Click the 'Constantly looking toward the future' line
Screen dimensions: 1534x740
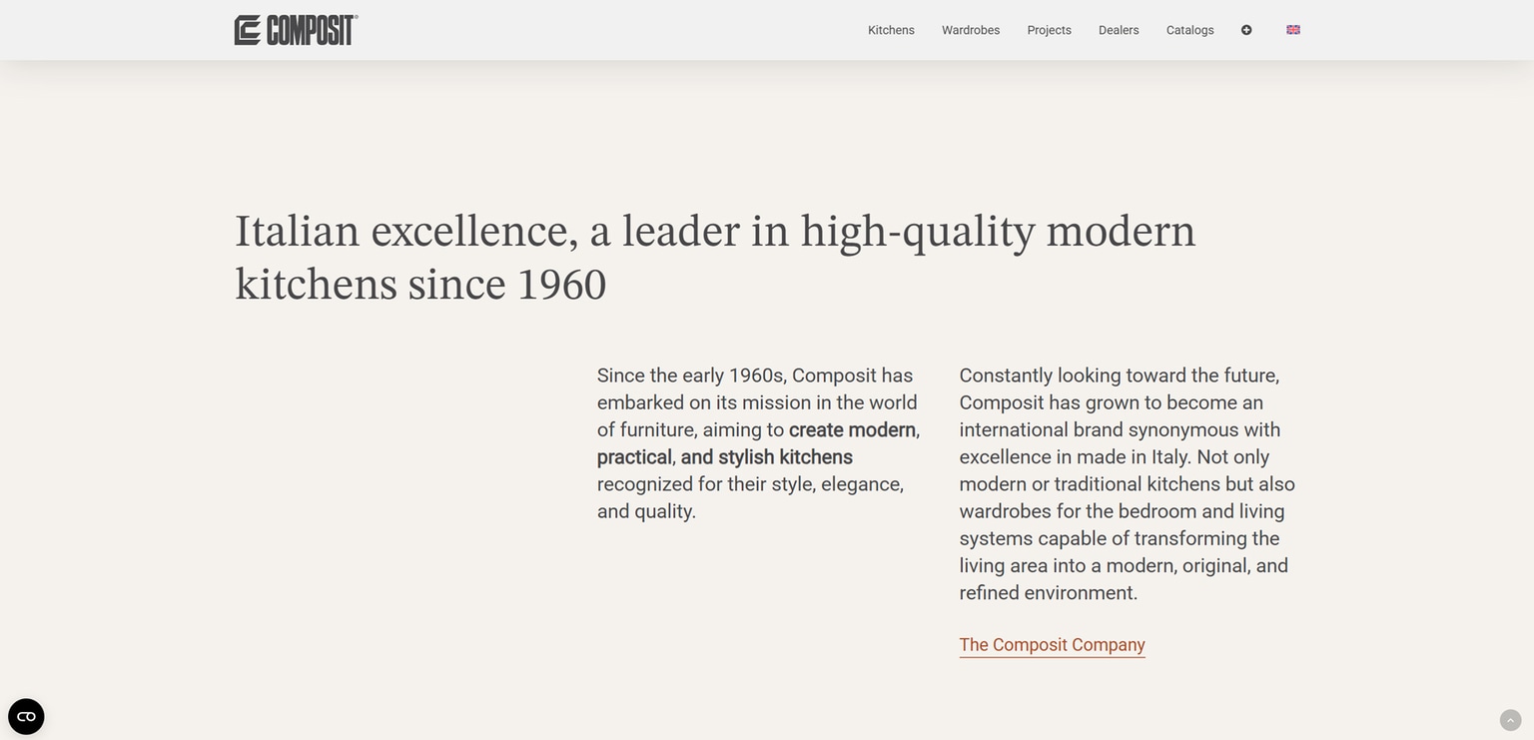click(x=1119, y=376)
